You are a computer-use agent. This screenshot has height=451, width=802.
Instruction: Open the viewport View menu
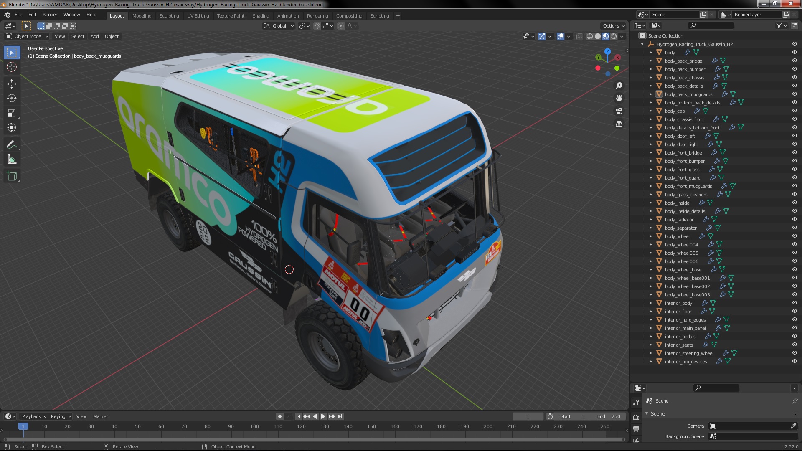[x=60, y=36]
